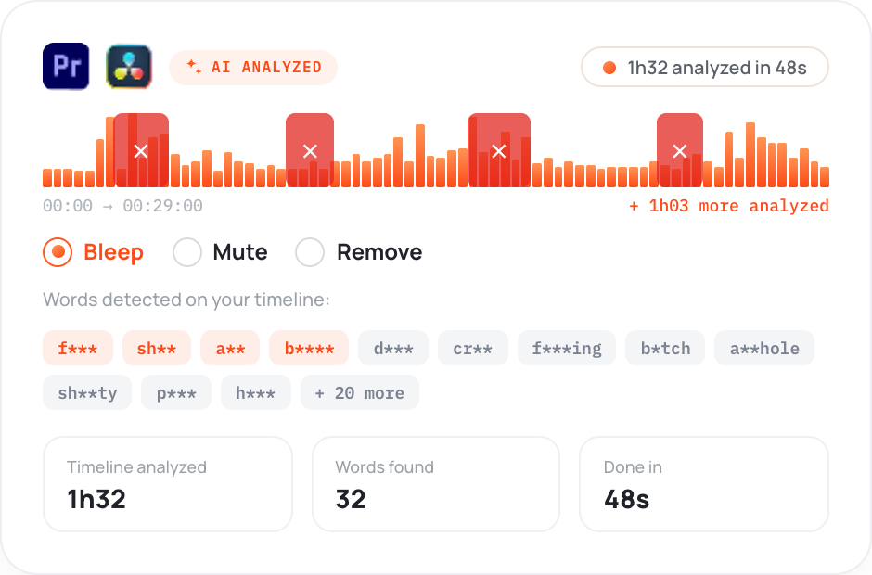
Task: Toggle the 'sh**ty' word chip
Action: (x=87, y=392)
